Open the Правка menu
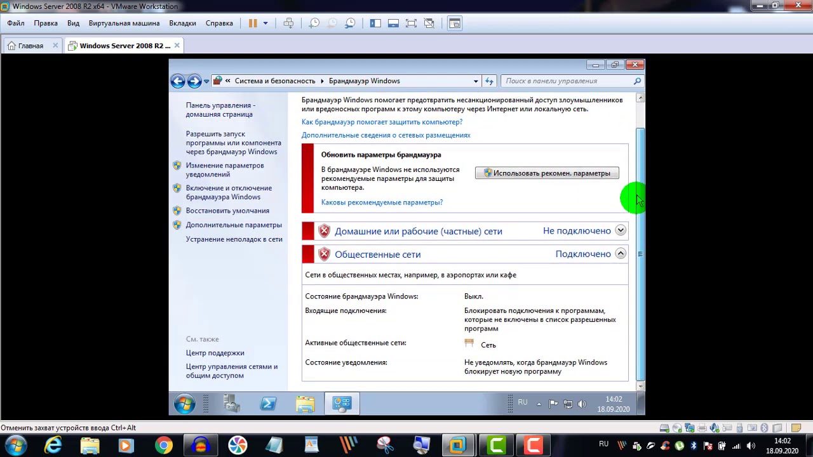Viewport: 813px width, 457px height. [x=46, y=23]
